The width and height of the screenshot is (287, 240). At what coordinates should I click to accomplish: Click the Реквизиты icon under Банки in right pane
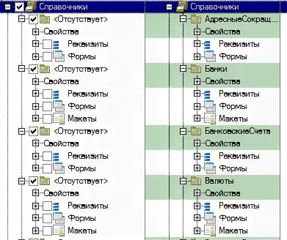[207, 94]
